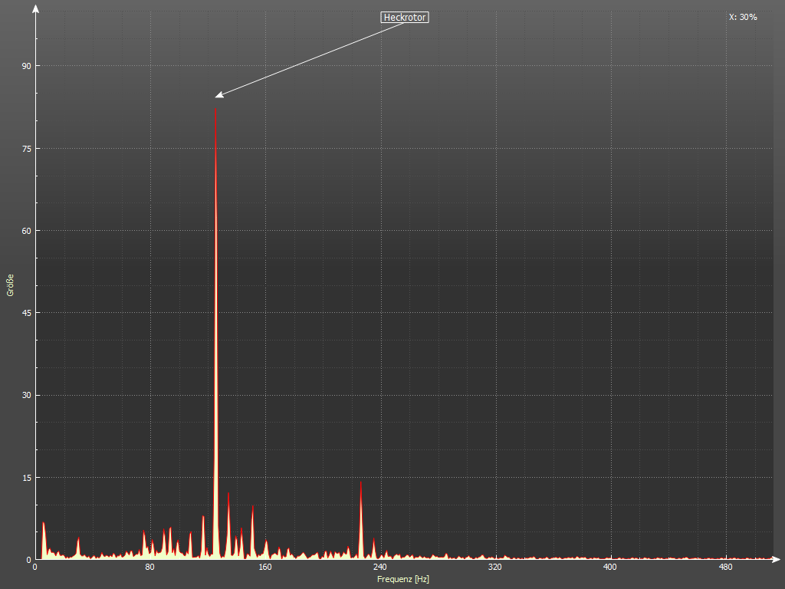Click the arrow at right end of x-axis
The width and height of the screenshot is (785, 589).
coord(777,559)
